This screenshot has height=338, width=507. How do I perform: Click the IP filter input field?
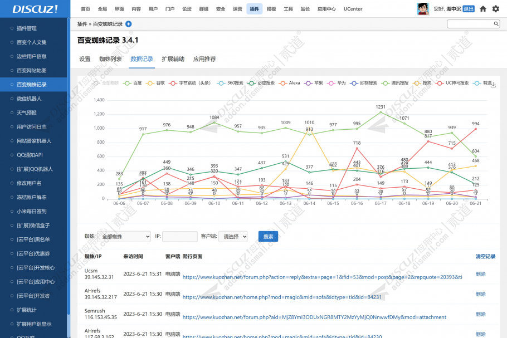180,237
